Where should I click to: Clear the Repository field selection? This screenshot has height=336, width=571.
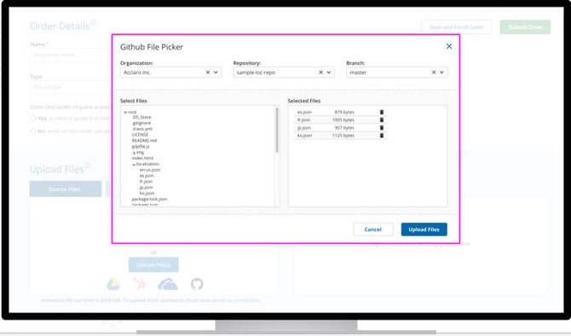click(x=320, y=72)
